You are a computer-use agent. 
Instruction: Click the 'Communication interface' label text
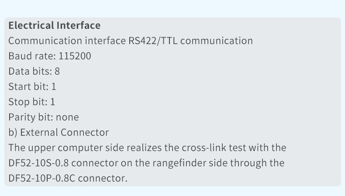67,41
